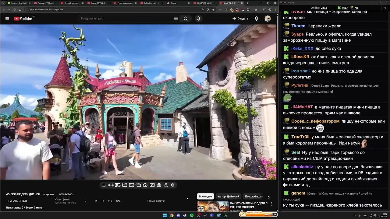The height and width of the screenshot is (219, 390).
Task: Open Telegram from the taskbar
Action: [x=218, y=215]
